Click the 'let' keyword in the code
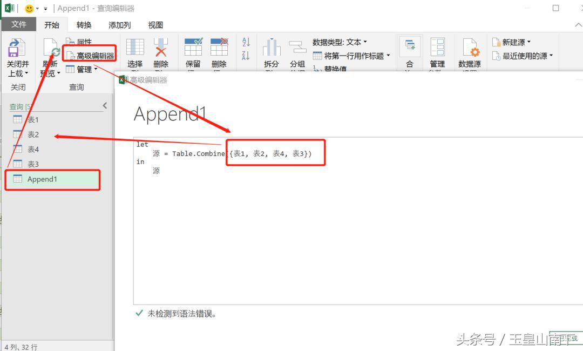This screenshot has width=583, height=351. 142,144
